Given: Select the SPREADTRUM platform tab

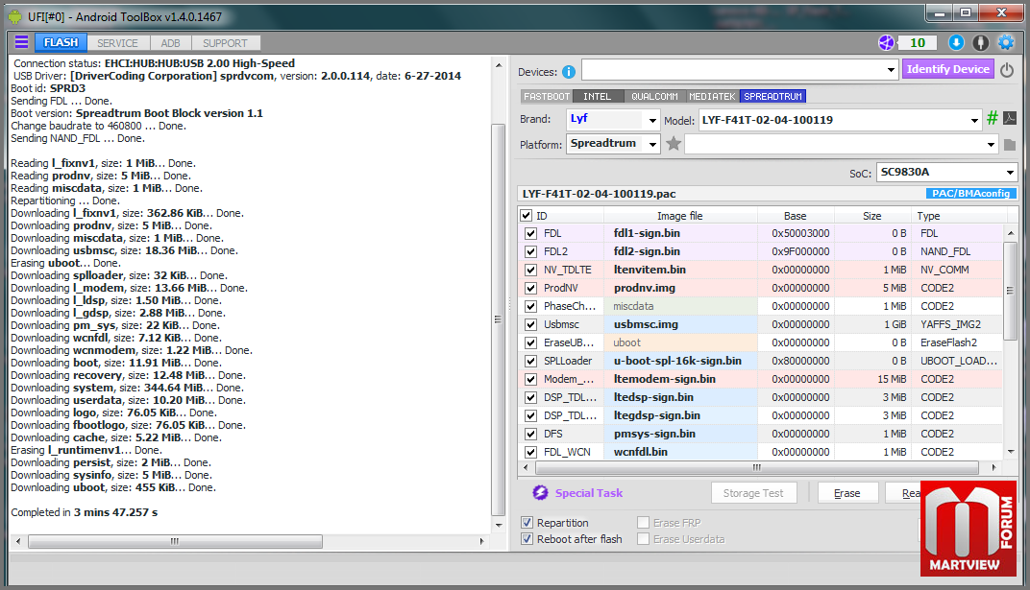Looking at the screenshot, I should pos(772,96).
